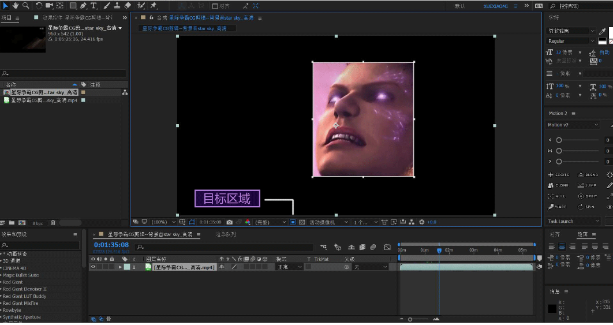Select the Zoom magnifier tool

(26, 5)
